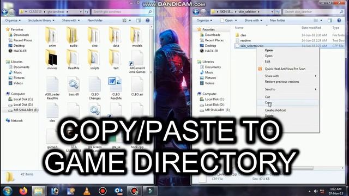
Task: Open Organize dropdown in left window
Action: [x=13, y=20]
